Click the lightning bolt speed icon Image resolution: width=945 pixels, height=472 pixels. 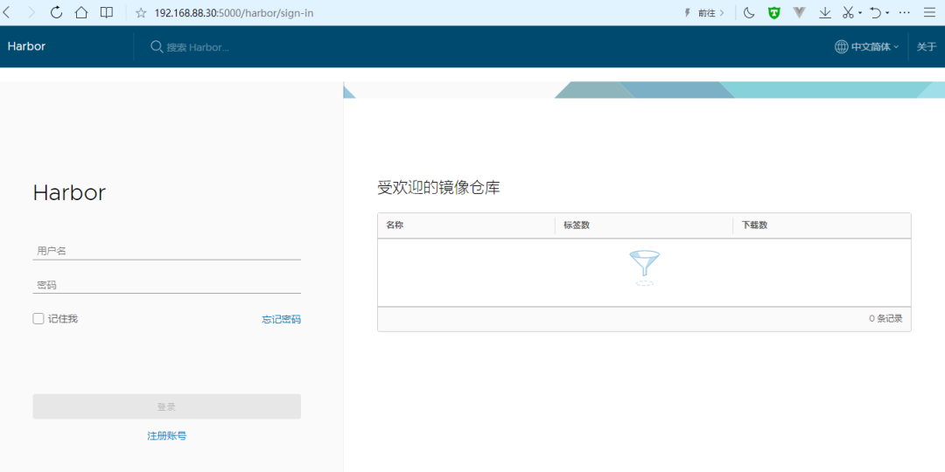tap(687, 12)
